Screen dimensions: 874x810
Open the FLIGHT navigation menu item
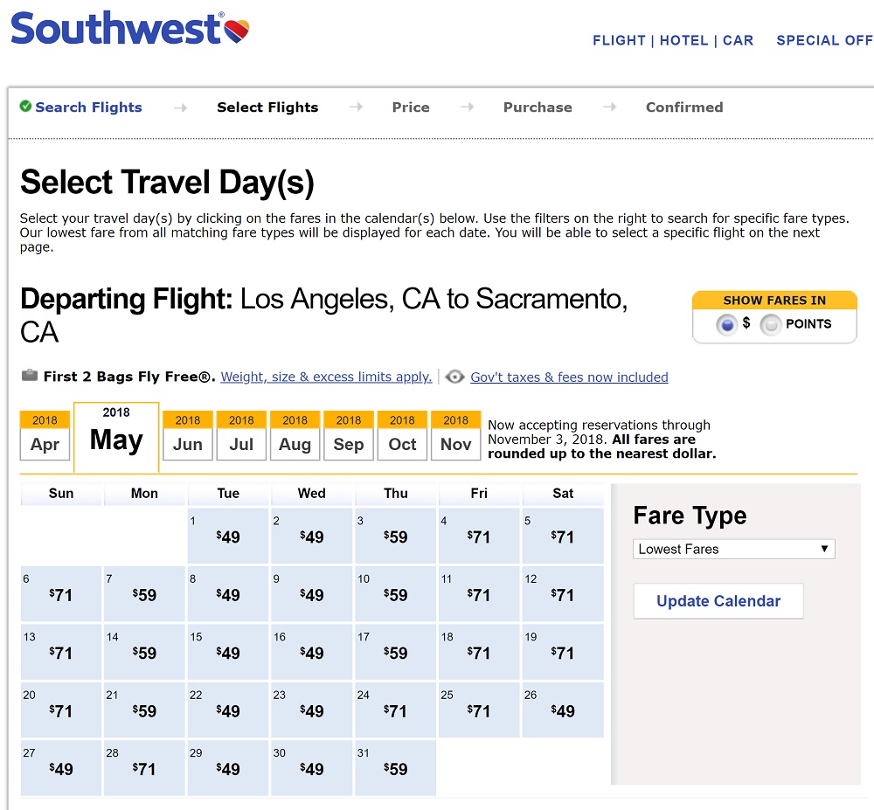pyautogui.click(x=619, y=40)
